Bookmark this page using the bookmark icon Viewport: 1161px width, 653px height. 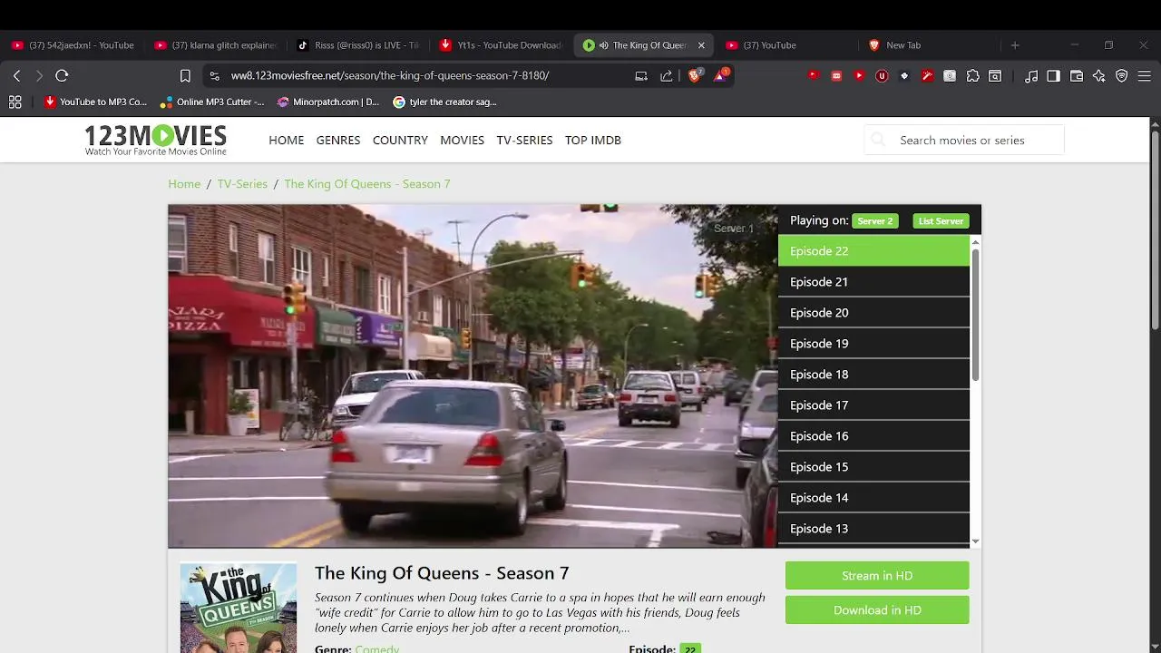pyautogui.click(x=185, y=76)
